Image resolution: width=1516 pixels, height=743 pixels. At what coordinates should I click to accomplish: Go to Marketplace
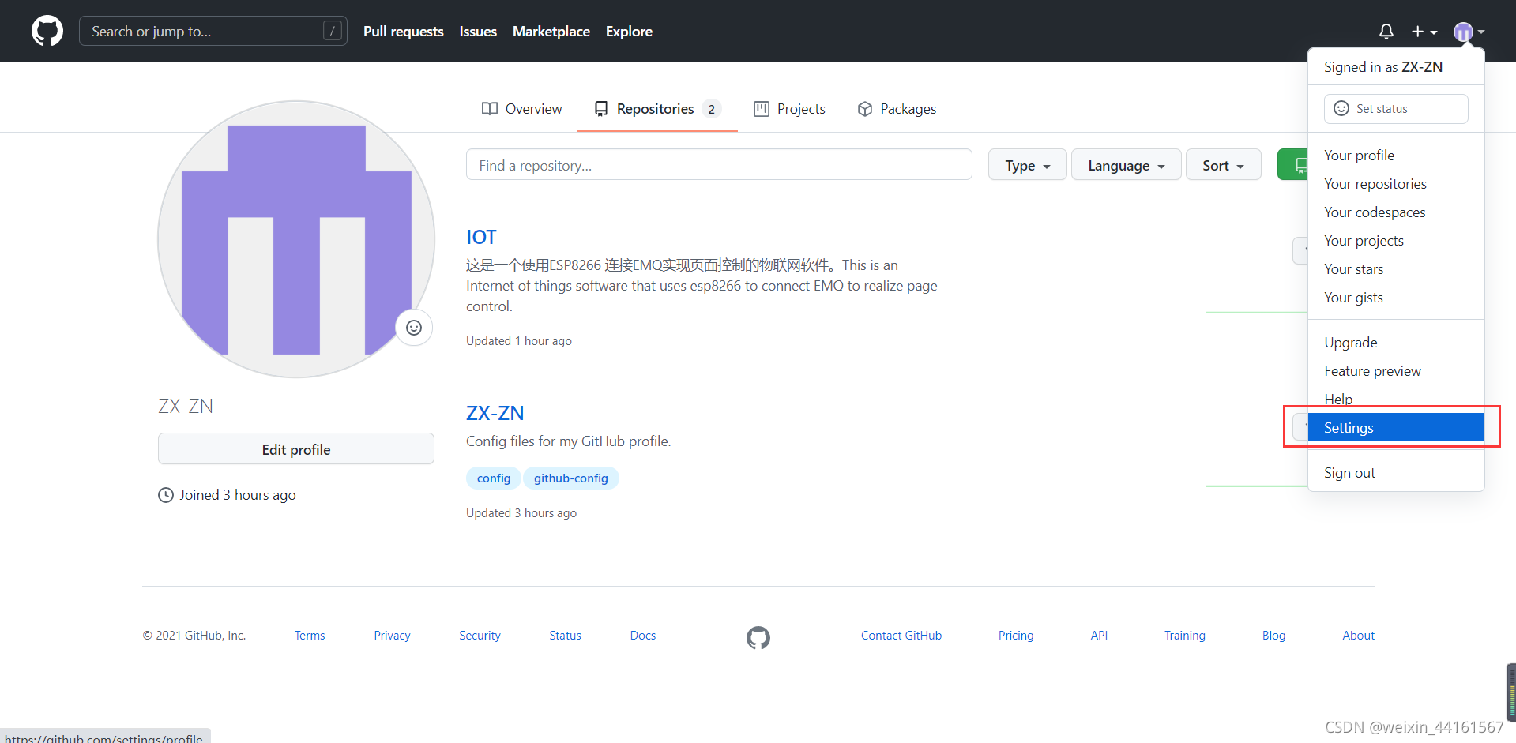tap(551, 32)
